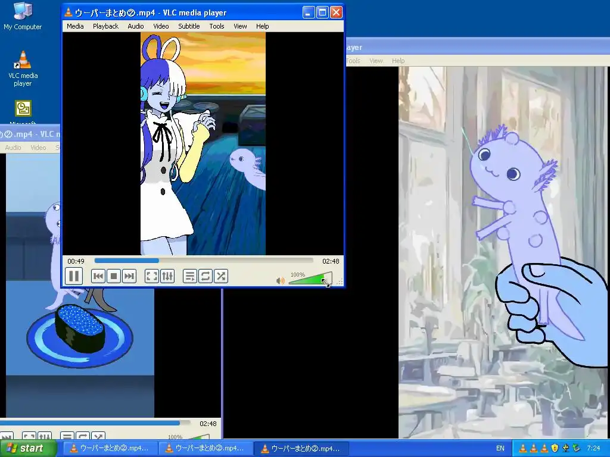This screenshot has width=610, height=457.
Task: Click the first VLC cone tray icon
Action: 523,449
